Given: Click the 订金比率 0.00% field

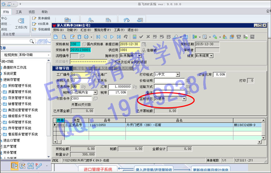Looking at the screenshot, I should [219, 75].
